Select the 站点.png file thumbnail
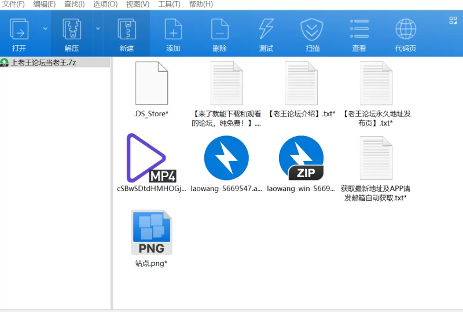The image size is (463, 312). pyautogui.click(x=152, y=232)
